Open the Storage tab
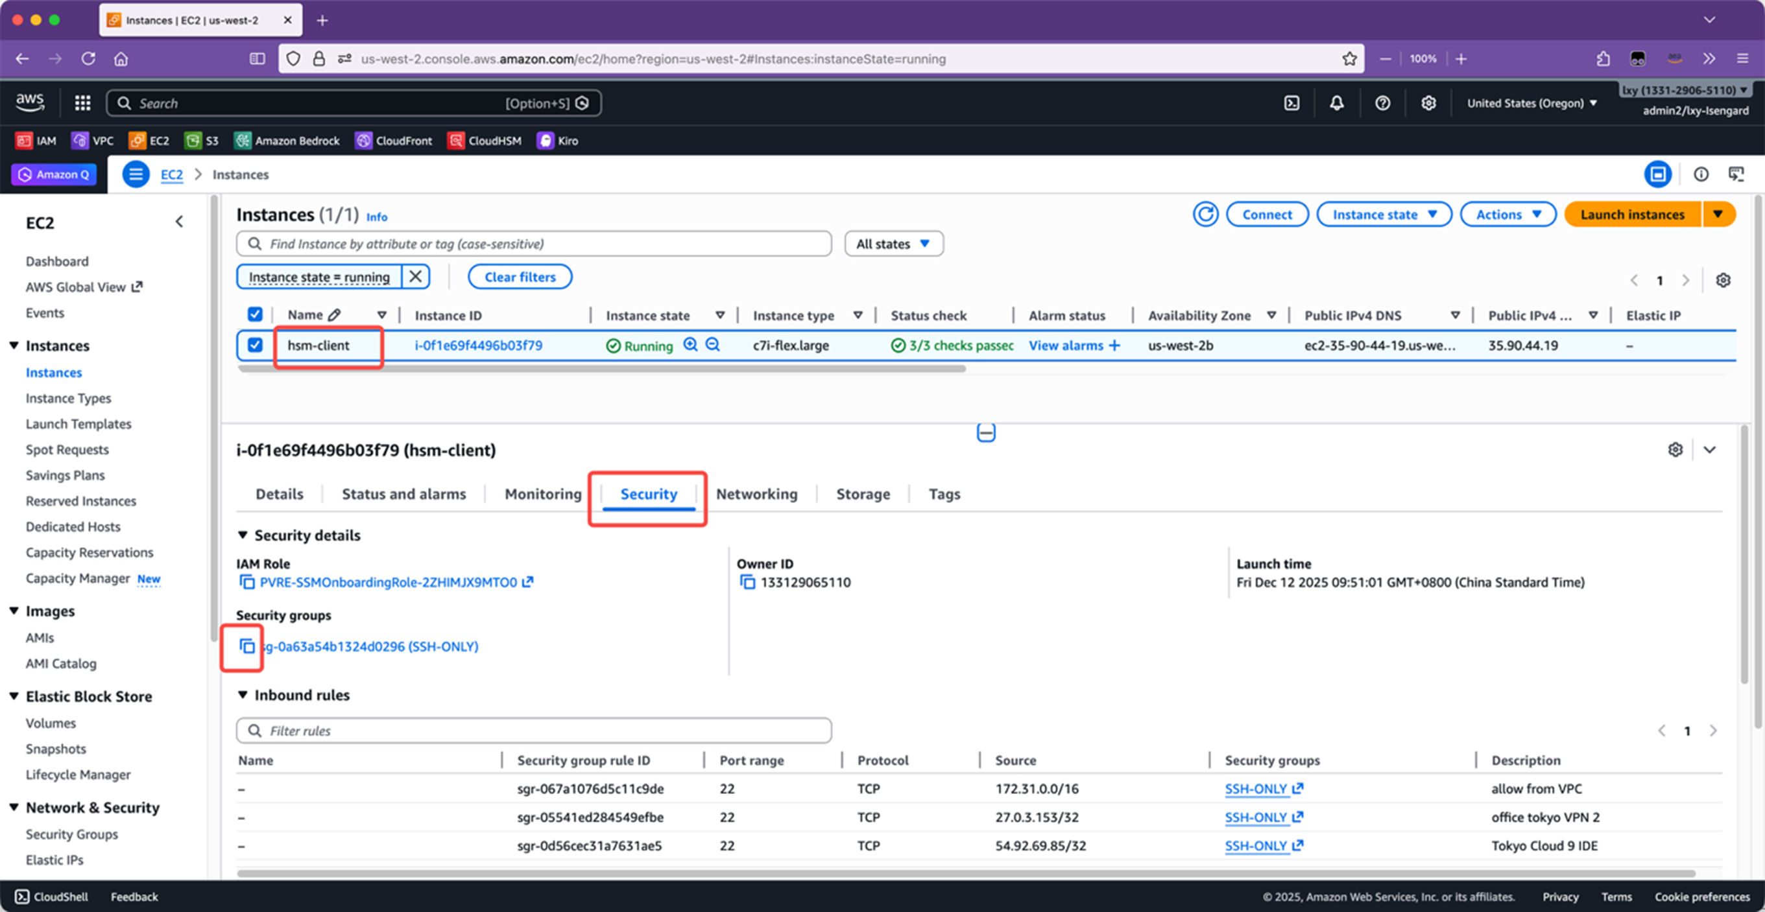The image size is (1765, 912). [863, 494]
